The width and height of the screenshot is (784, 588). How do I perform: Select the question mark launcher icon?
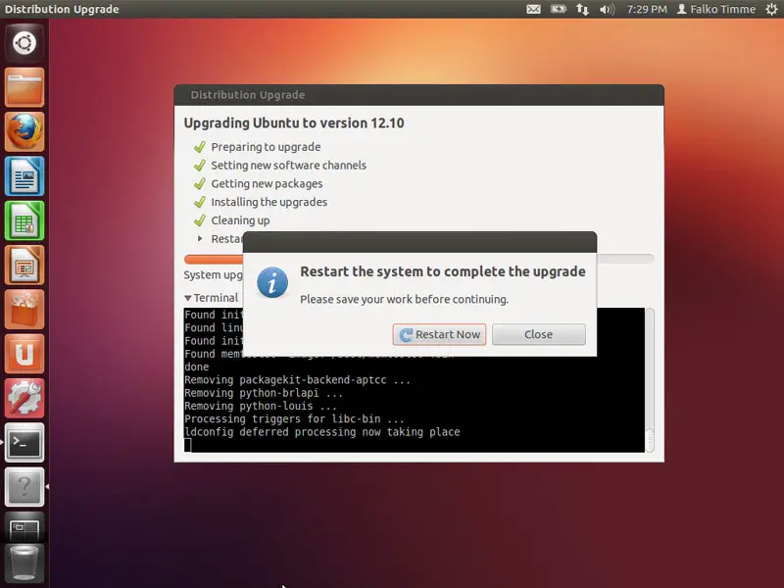pyautogui.click(x=24, y=487)
